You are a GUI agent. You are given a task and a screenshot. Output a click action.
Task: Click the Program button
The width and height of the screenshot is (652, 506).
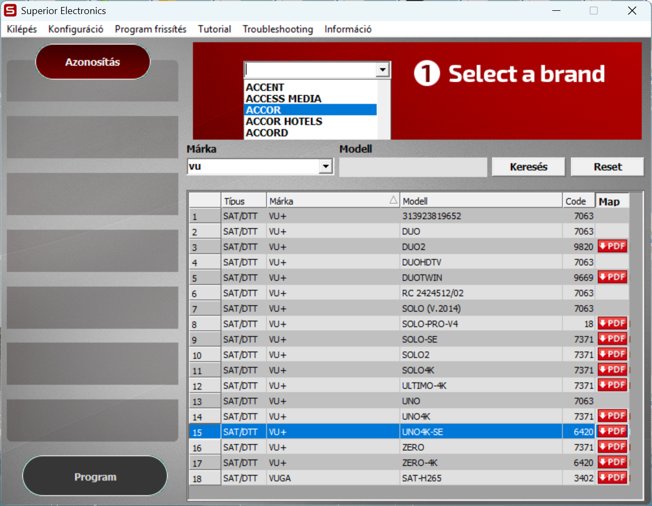[x=95, y=477]
